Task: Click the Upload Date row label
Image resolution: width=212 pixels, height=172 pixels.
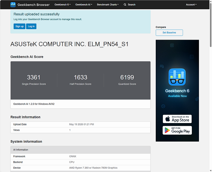Action: [20, 124]
